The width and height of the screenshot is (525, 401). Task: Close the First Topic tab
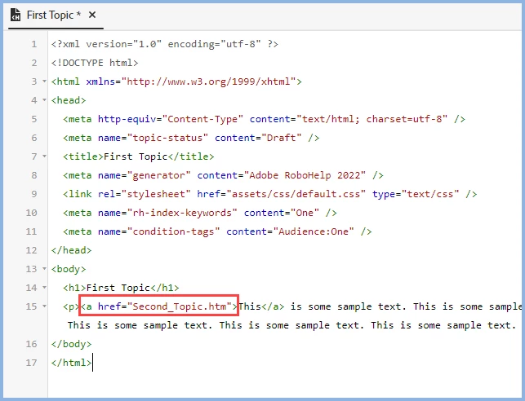pyautogui.click(x=92, y=15)
